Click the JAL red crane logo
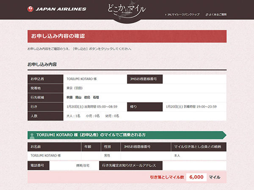Viewport: 254px width, 190px height. pos(30,8)
